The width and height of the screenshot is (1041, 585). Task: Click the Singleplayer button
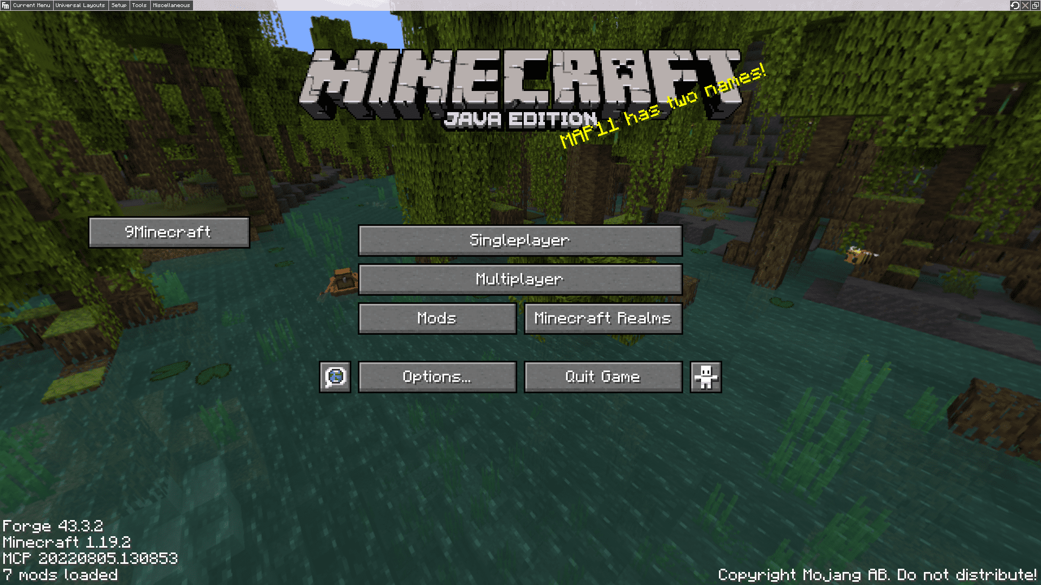[x=520, y=240]
